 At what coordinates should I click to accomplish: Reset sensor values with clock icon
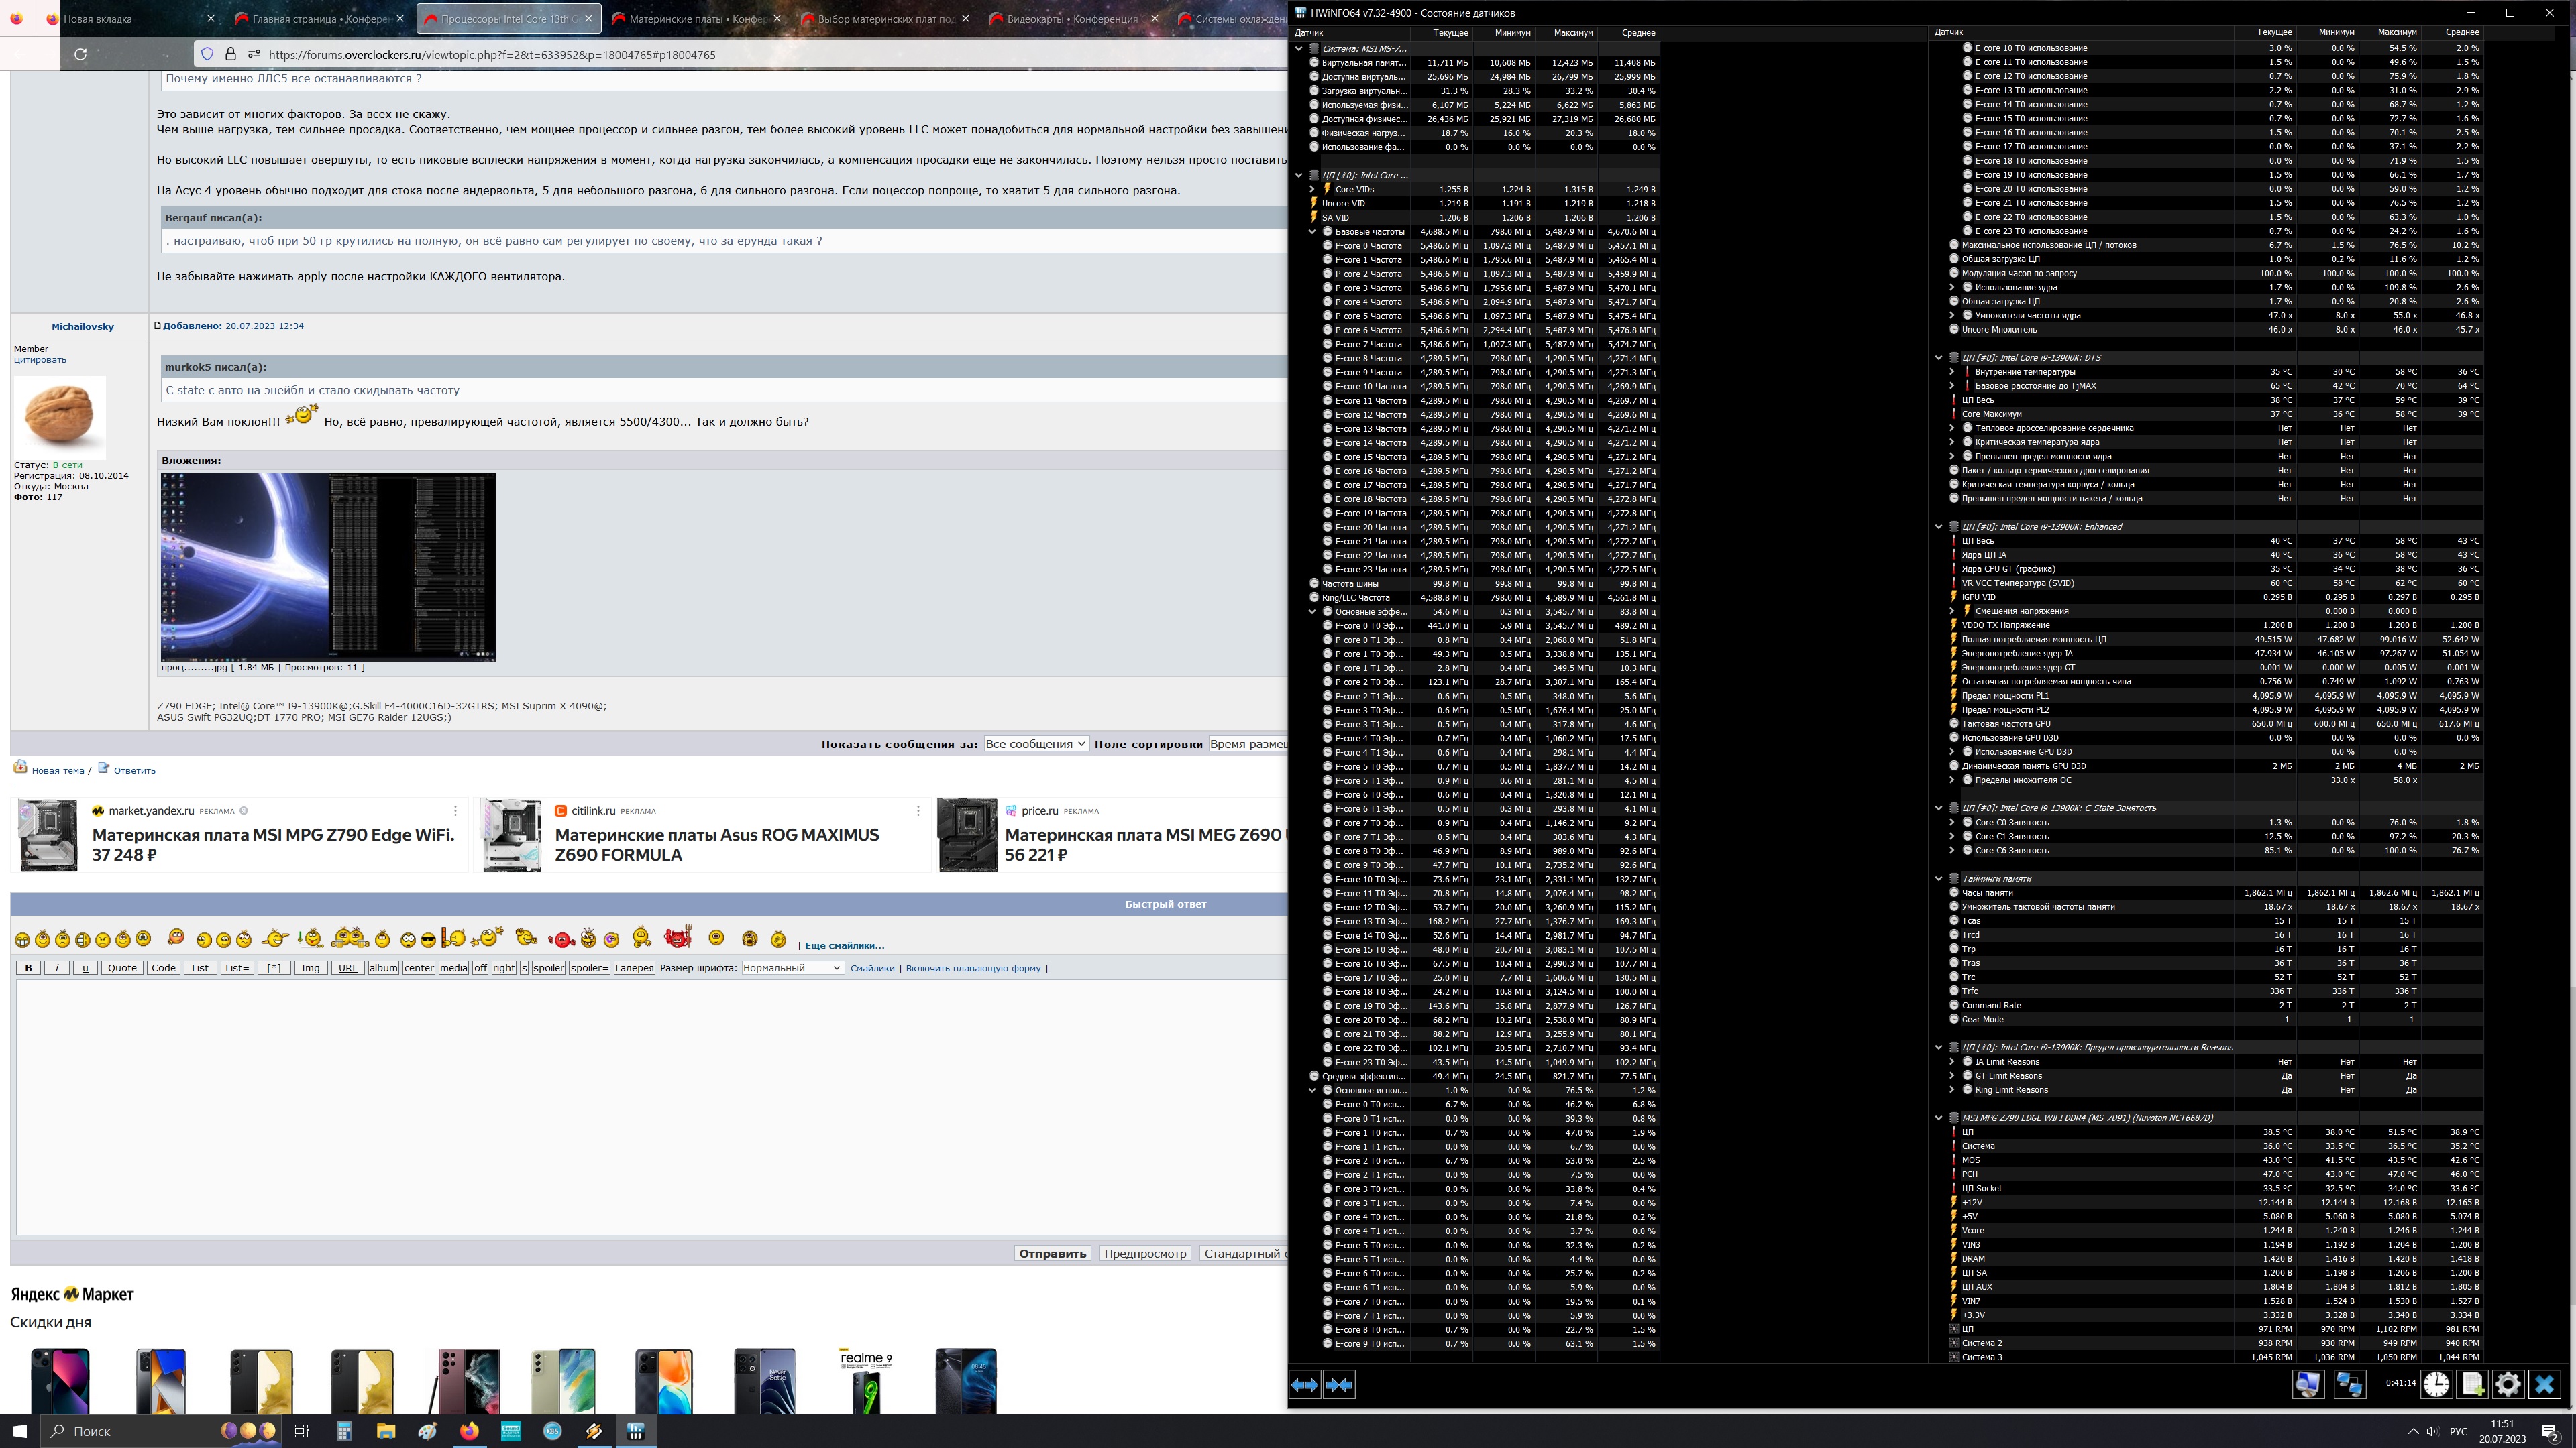coord(2437,1384)
